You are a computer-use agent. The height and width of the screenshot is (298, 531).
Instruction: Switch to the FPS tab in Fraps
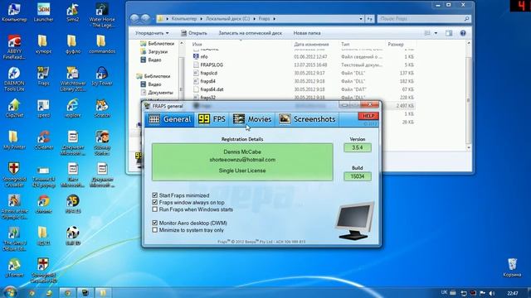[212, 119]
